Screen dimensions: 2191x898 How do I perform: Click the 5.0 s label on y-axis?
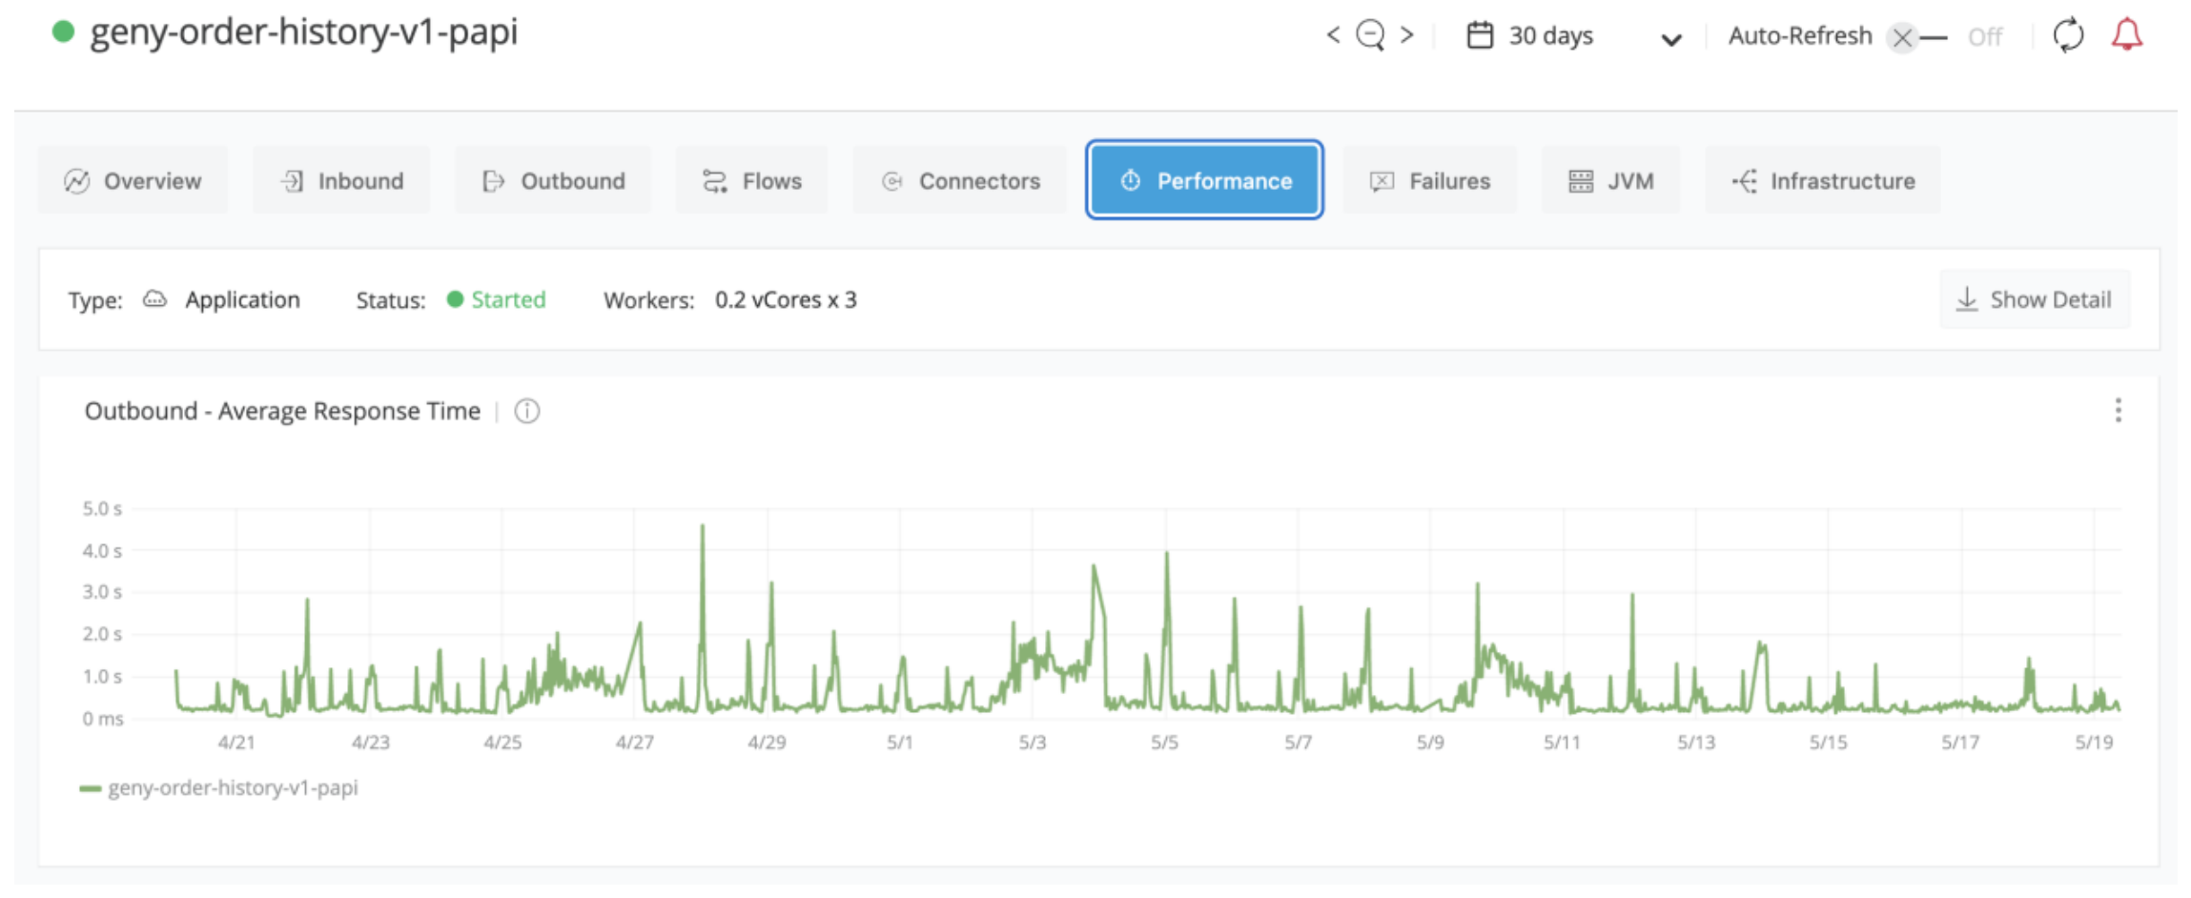coord(102,508)
